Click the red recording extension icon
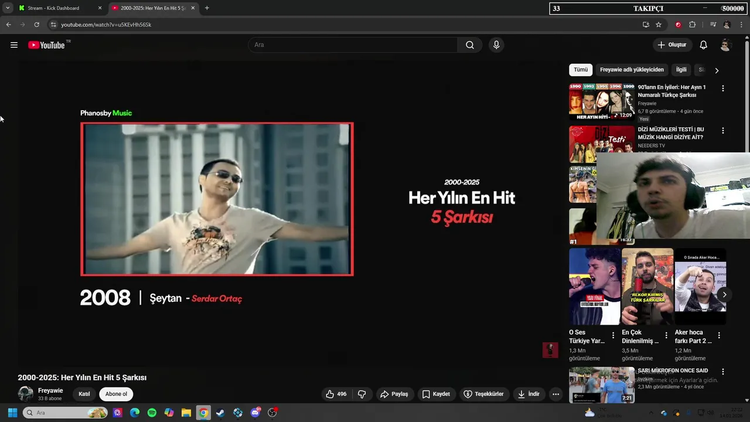This screenshot has height=422, width=750. 678,25
